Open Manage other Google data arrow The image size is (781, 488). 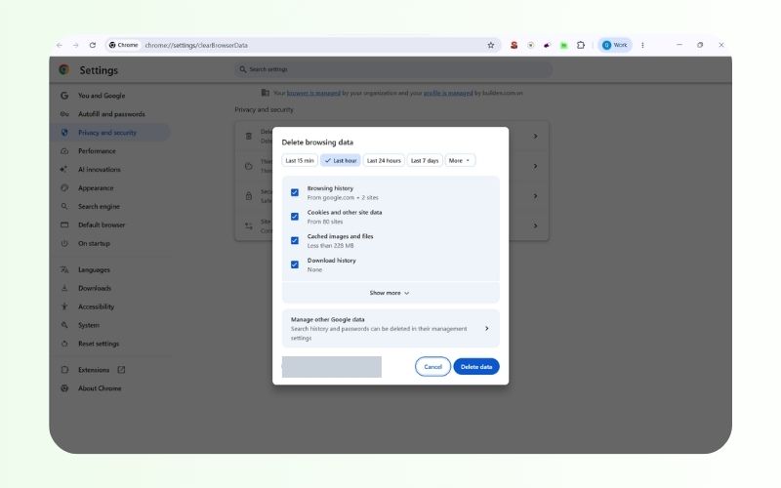[x=486, y=328]
